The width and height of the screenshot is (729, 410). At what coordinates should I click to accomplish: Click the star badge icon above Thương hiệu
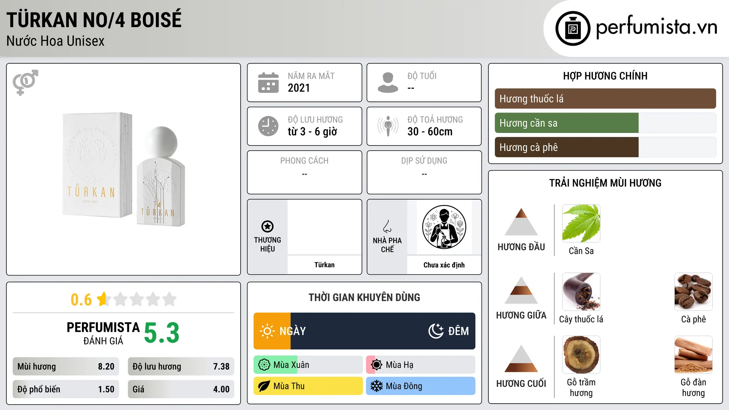267,226
